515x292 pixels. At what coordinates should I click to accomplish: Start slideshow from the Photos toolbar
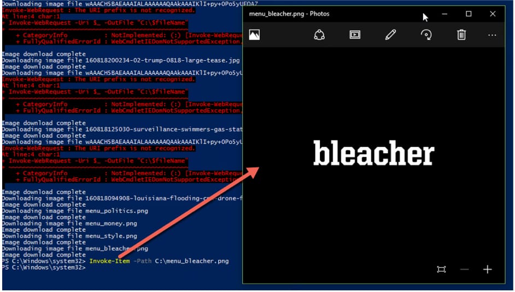(x=355, y=35)
